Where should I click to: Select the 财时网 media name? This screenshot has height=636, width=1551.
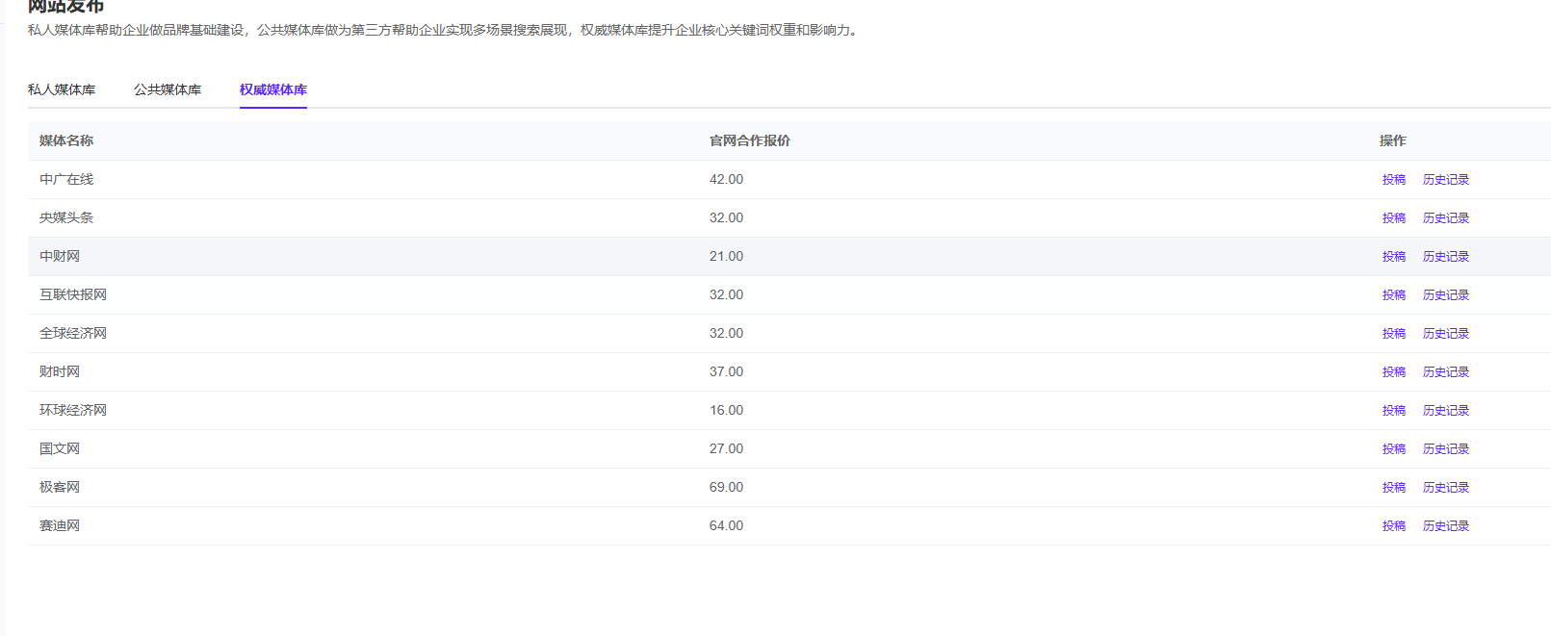tap(60, 372)
